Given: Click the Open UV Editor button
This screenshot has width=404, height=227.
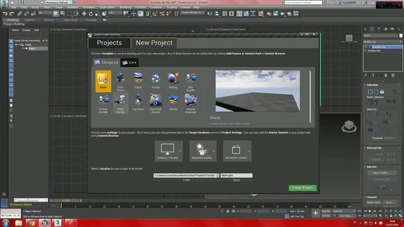Looking at the screenshot, I should [382, 173].
